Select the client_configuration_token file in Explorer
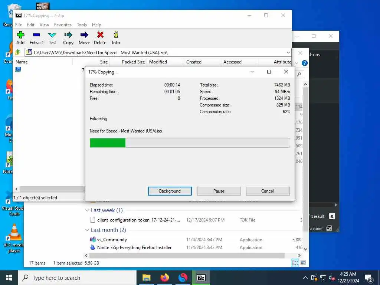 138,220
